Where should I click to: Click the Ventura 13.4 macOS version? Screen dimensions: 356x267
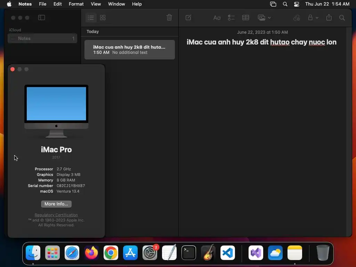click(x=68, y=191)
